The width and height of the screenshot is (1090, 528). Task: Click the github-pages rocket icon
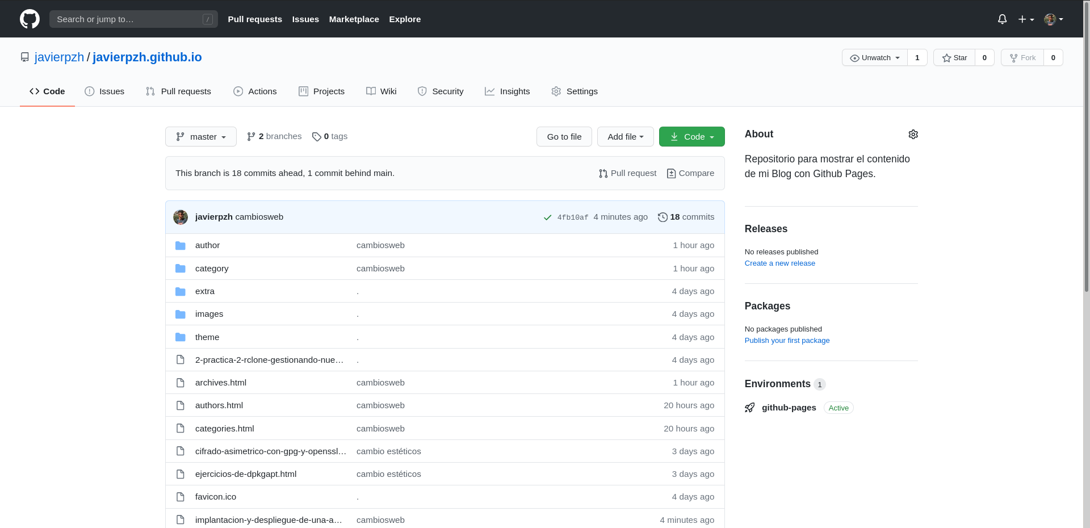pos(750,408)
